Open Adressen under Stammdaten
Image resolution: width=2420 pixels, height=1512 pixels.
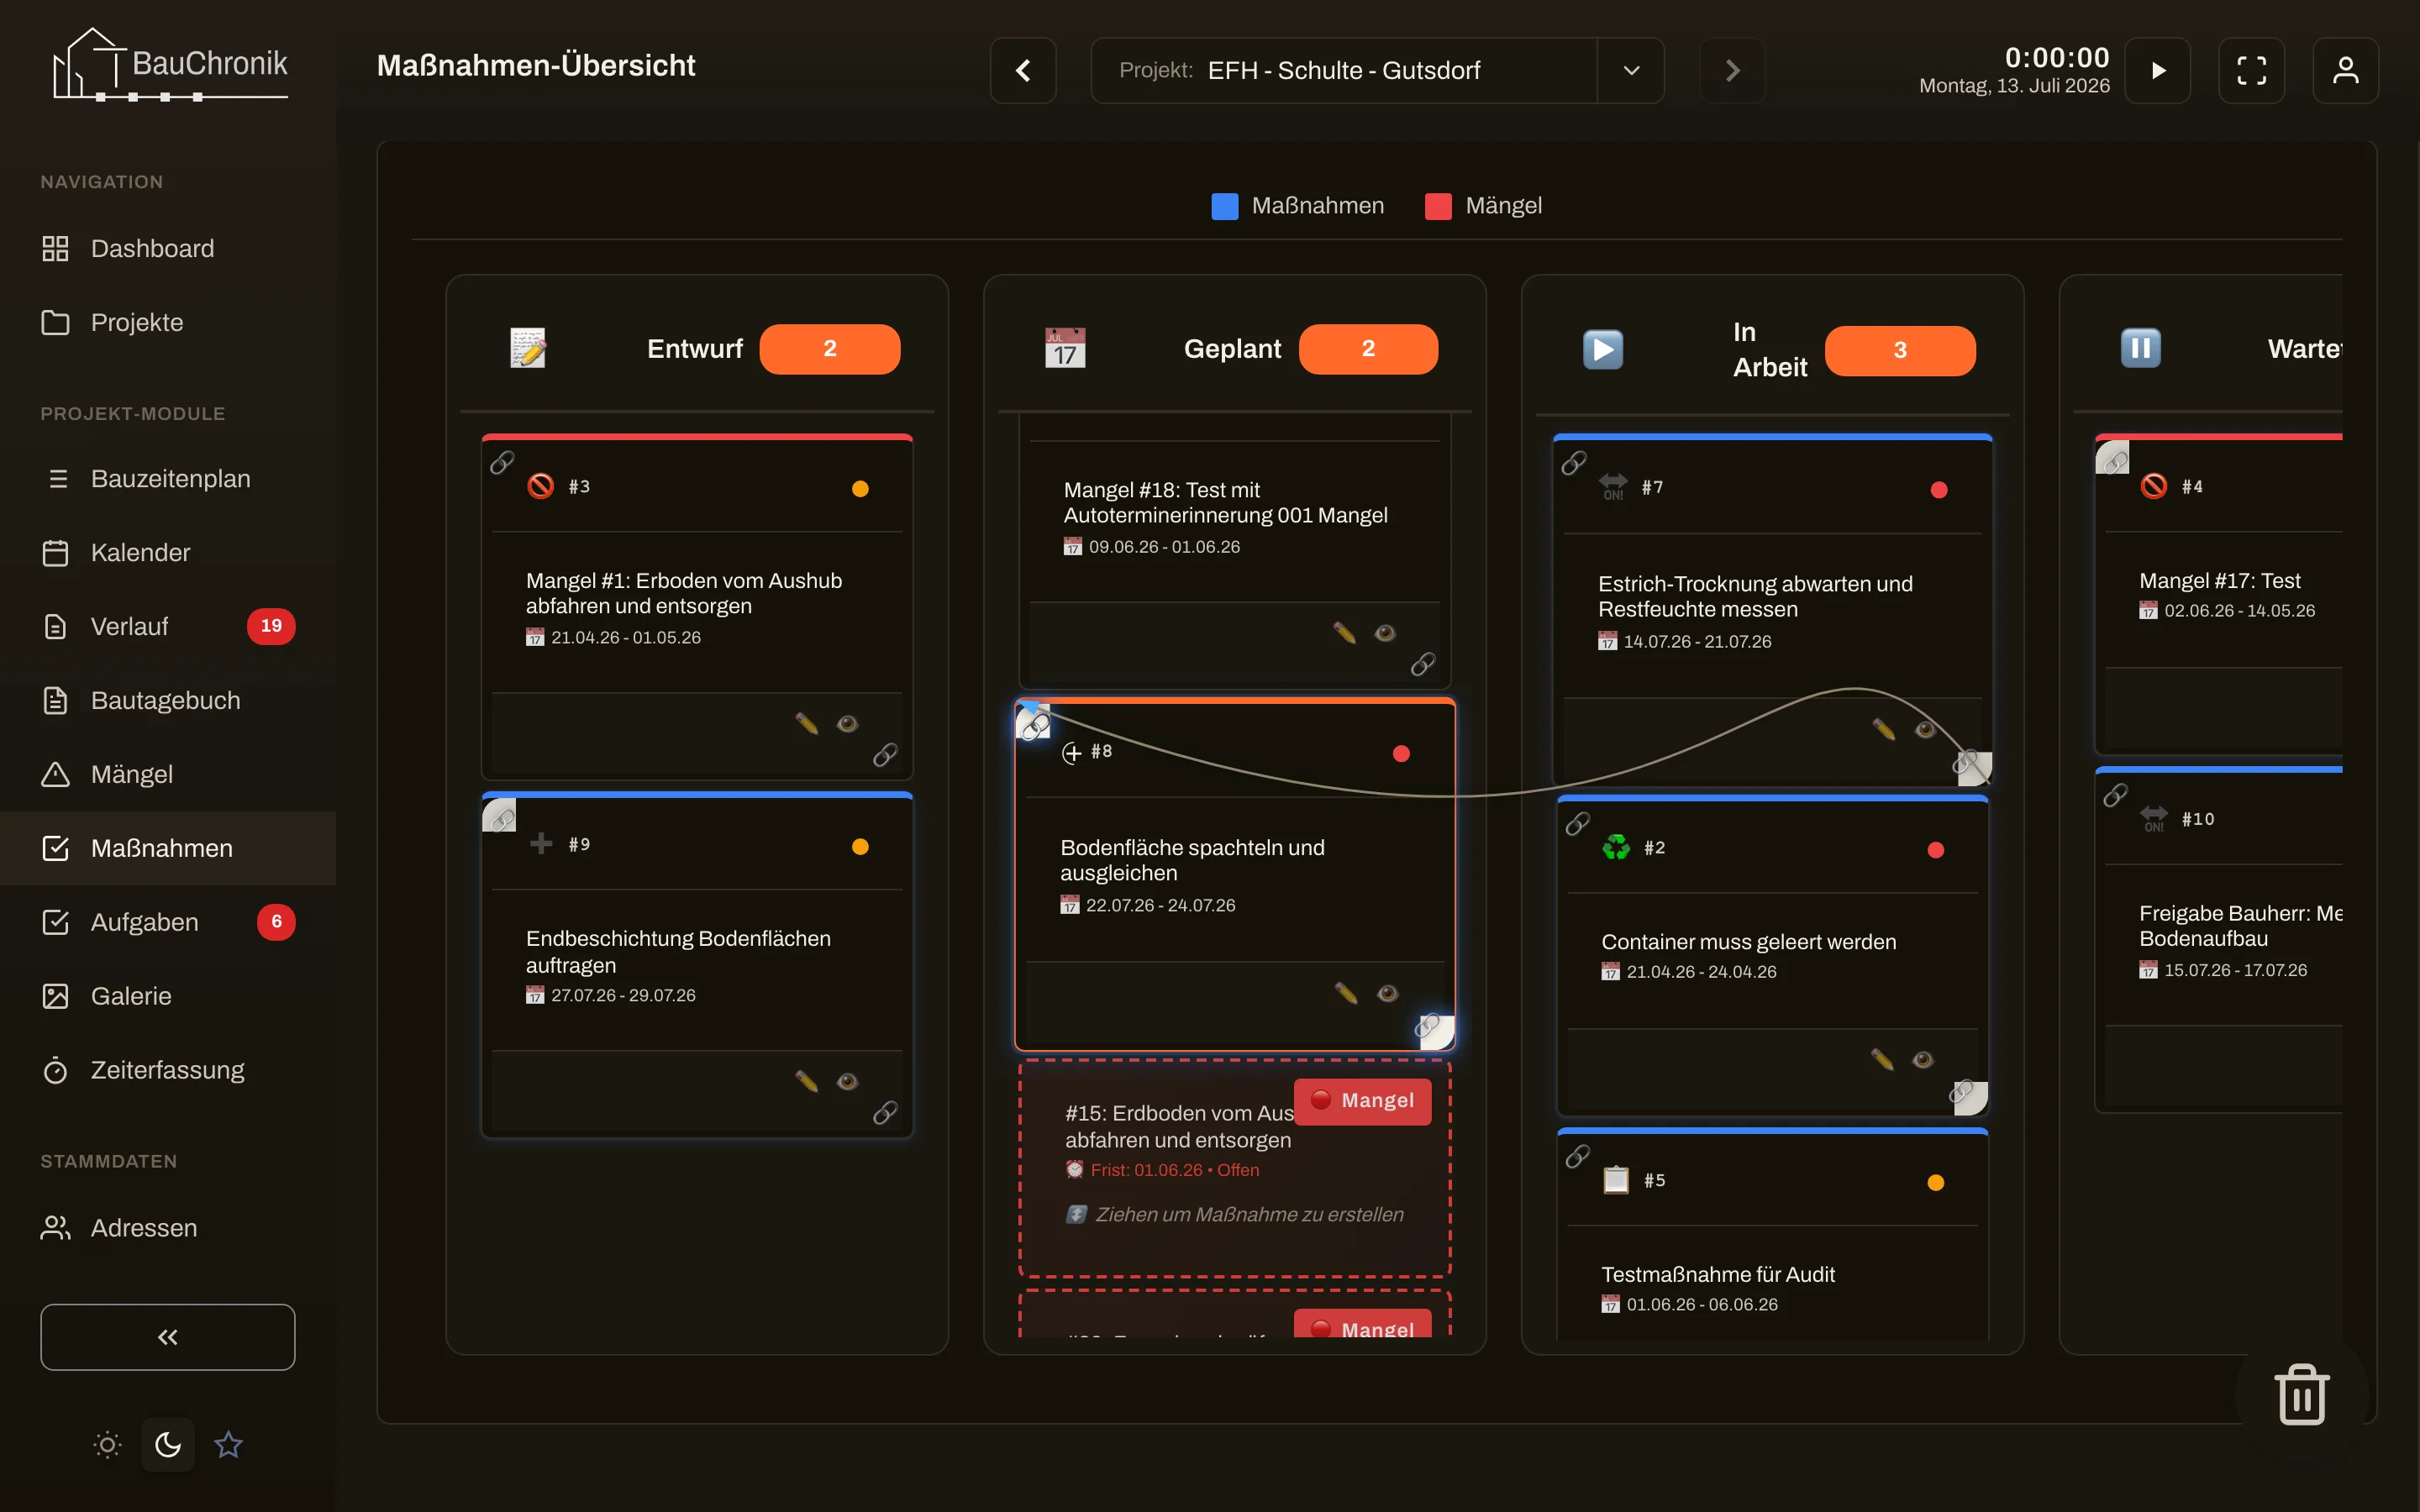[168, 1228]
